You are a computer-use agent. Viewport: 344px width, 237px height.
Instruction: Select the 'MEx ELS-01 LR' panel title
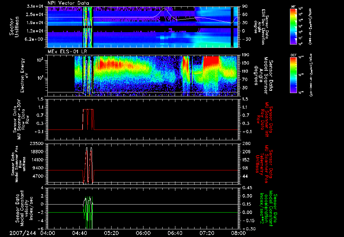(x=67, y=52)
